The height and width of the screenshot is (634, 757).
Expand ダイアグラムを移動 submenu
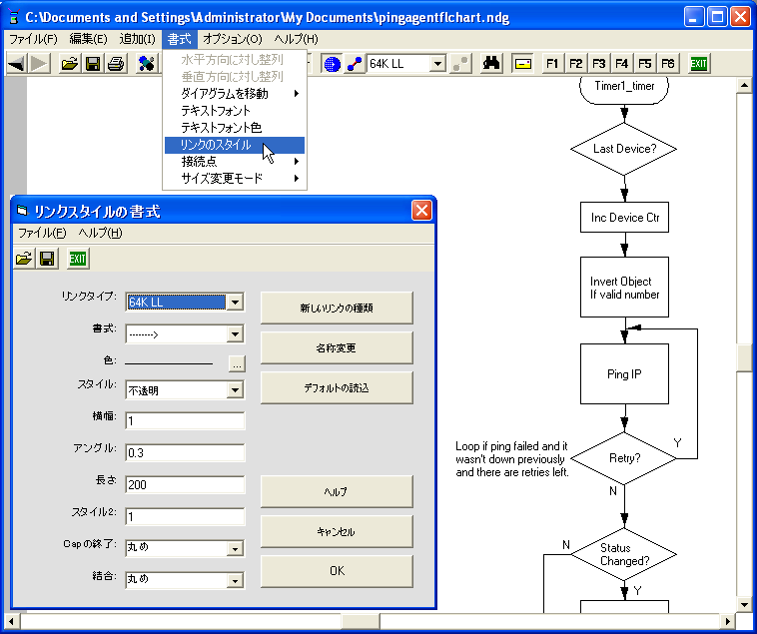click(235, 93)
